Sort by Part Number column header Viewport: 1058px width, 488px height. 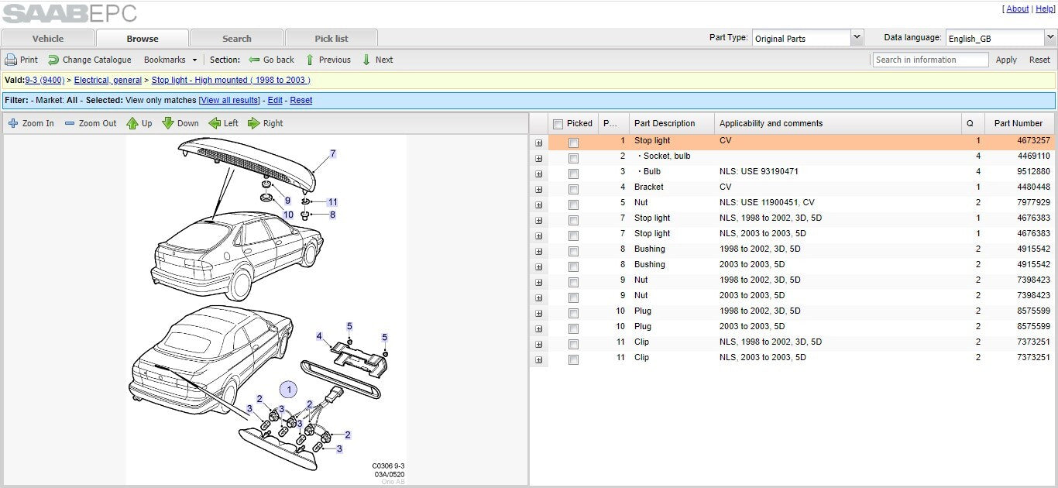click(1019, 123)
